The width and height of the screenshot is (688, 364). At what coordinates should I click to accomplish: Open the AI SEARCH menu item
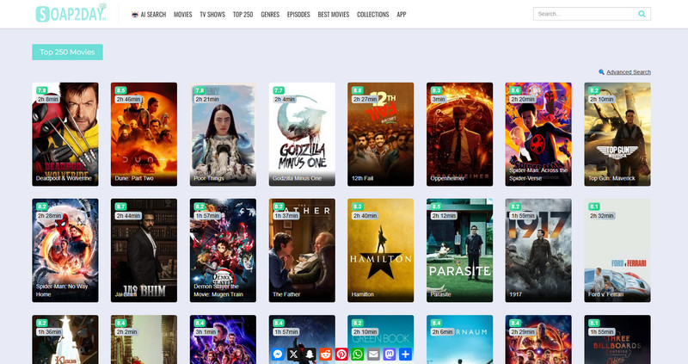click(x=153, y=15)
